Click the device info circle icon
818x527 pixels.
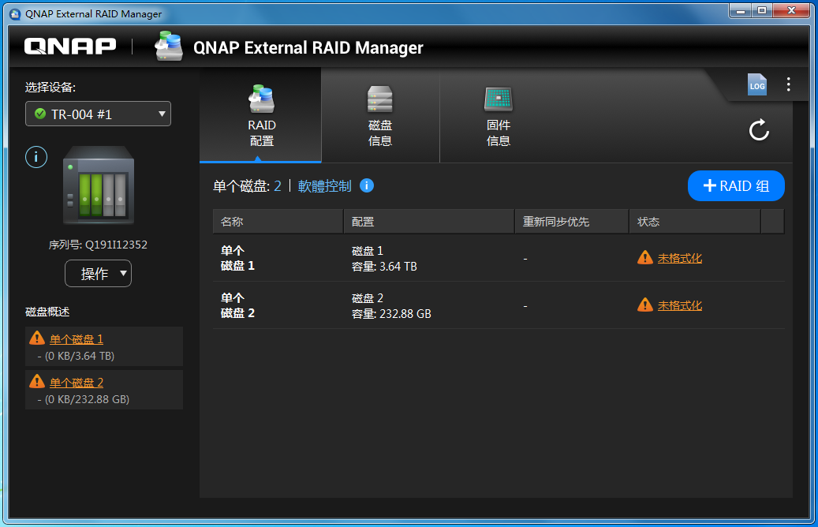click(x=36, y=156)
